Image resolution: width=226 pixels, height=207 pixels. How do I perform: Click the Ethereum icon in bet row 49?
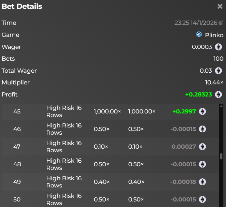202,182
